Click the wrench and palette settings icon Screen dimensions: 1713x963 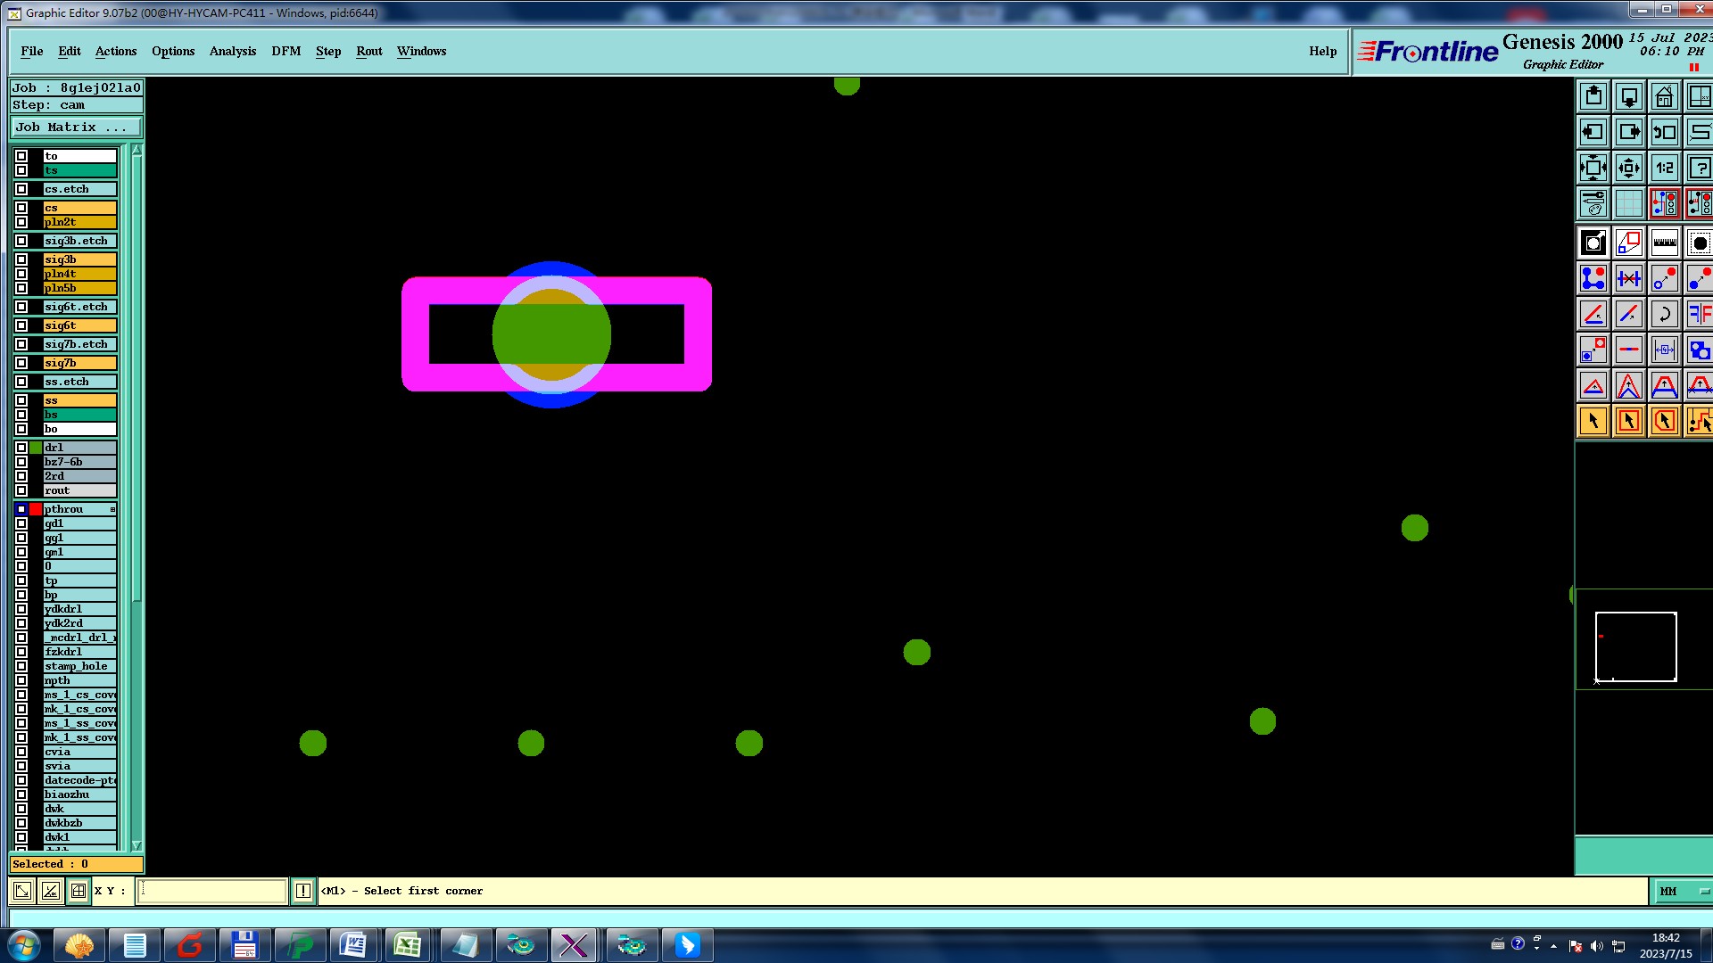coord(1593,203)
